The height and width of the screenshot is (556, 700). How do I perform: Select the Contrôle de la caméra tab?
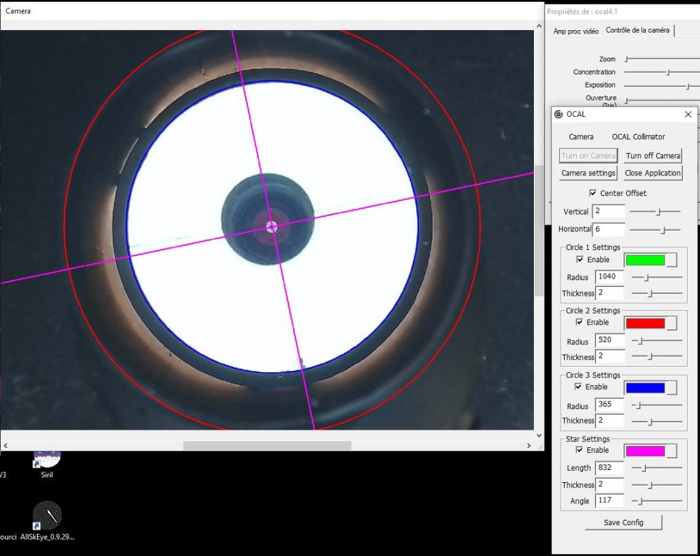pos(638,30)
